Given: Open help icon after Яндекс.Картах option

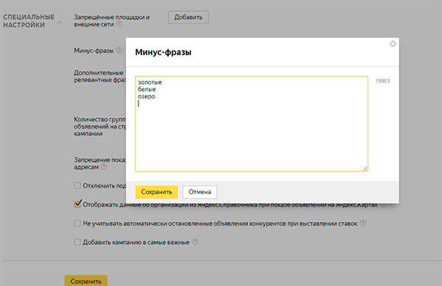Looking at the screenshot, I should [x=383, y=204].
